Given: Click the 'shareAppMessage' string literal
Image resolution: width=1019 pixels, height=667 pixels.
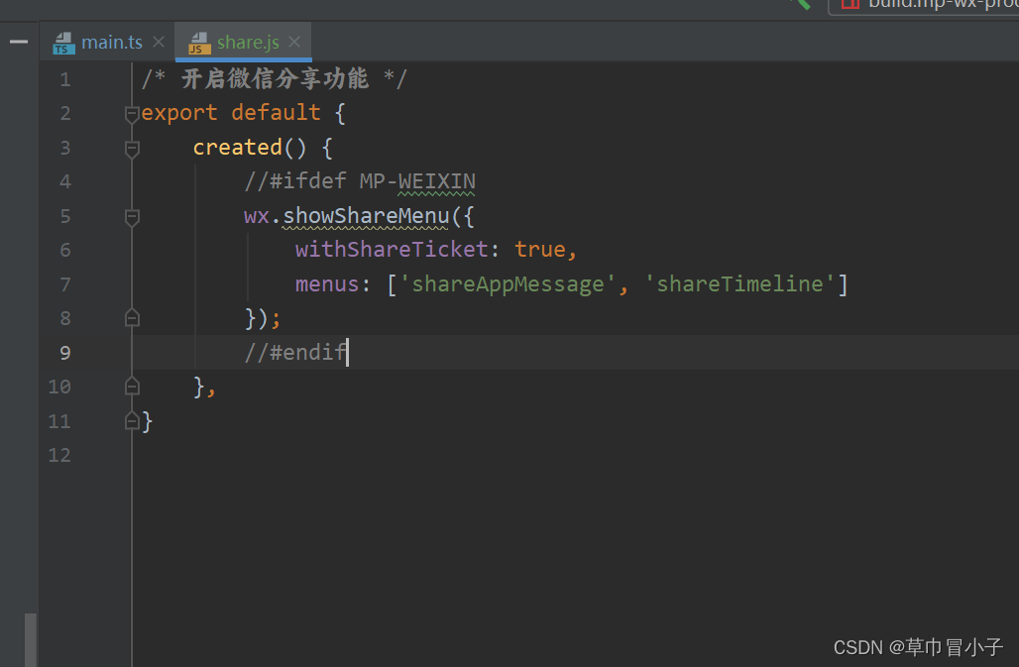Looking at the screenshot, I should [508, 283].
